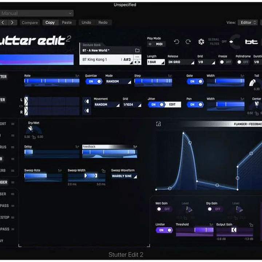The width and height of the screenshot is (262, 262).
Task: Click drag handle next to Chorus module
Action: coord(13,147)
